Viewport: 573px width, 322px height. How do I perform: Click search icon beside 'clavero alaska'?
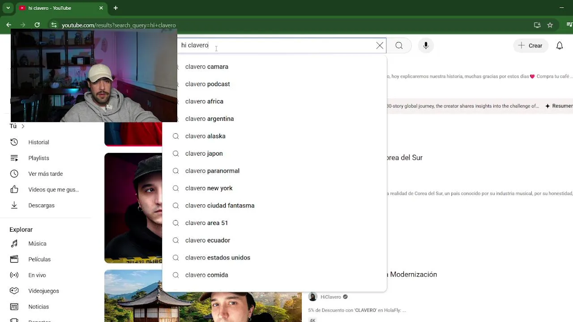[x=176, y=136]
